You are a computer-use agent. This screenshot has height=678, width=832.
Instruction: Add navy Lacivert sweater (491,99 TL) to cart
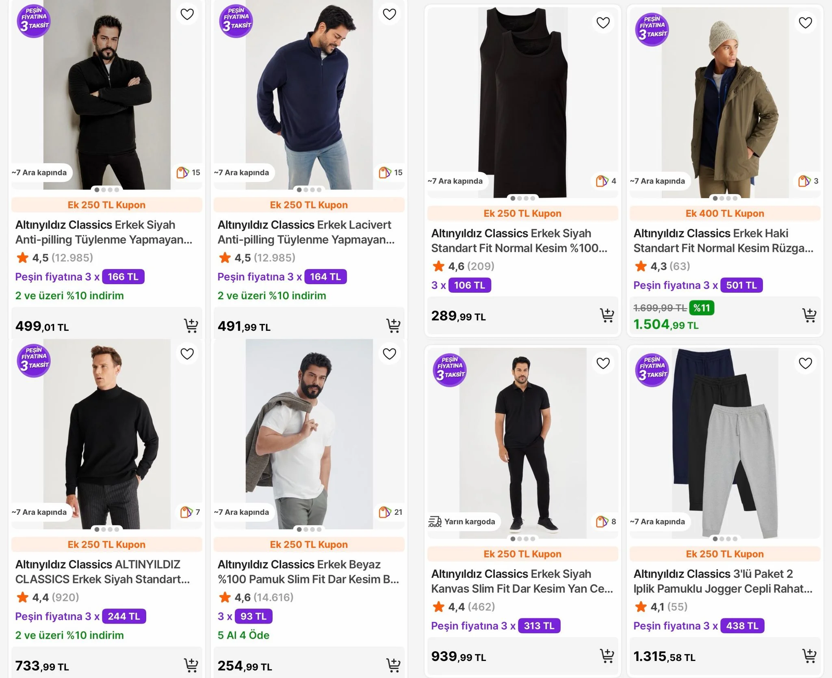393,326
